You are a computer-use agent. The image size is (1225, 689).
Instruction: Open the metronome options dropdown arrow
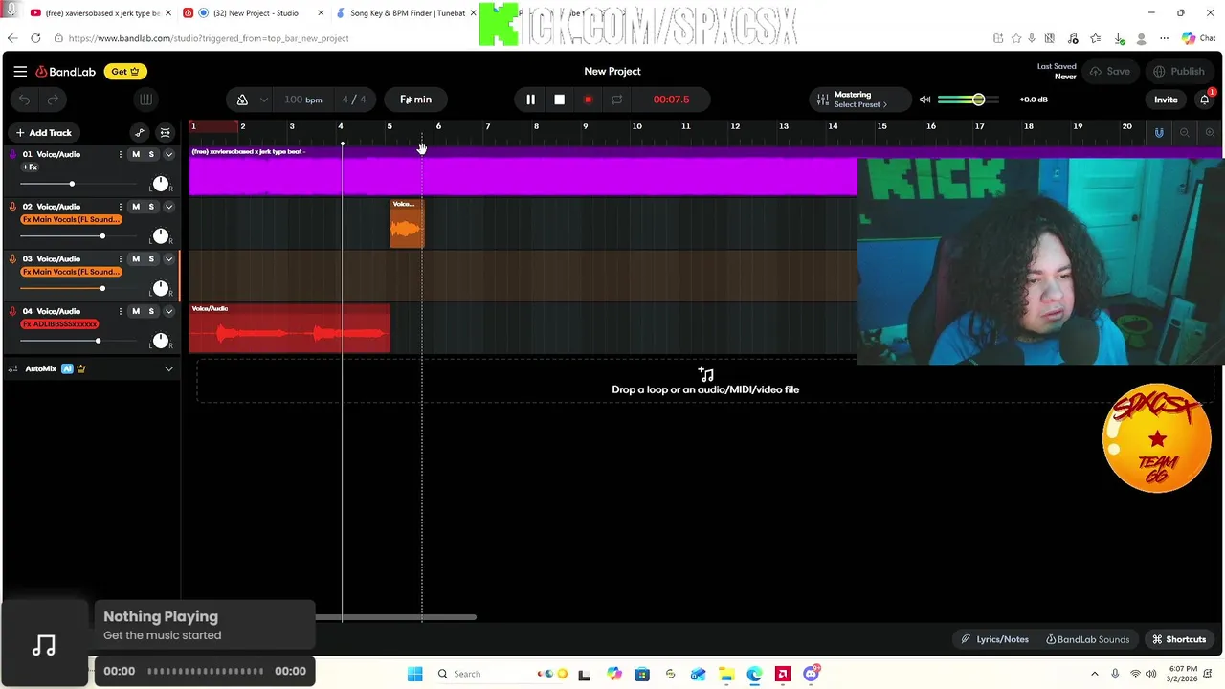263,100
